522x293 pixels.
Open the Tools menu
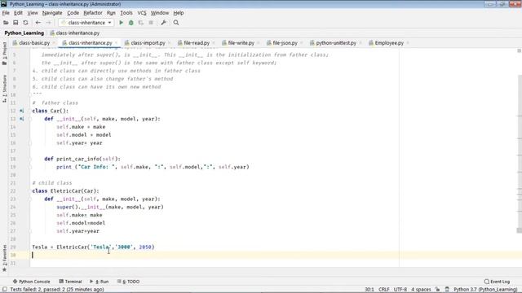click(126, 13)
